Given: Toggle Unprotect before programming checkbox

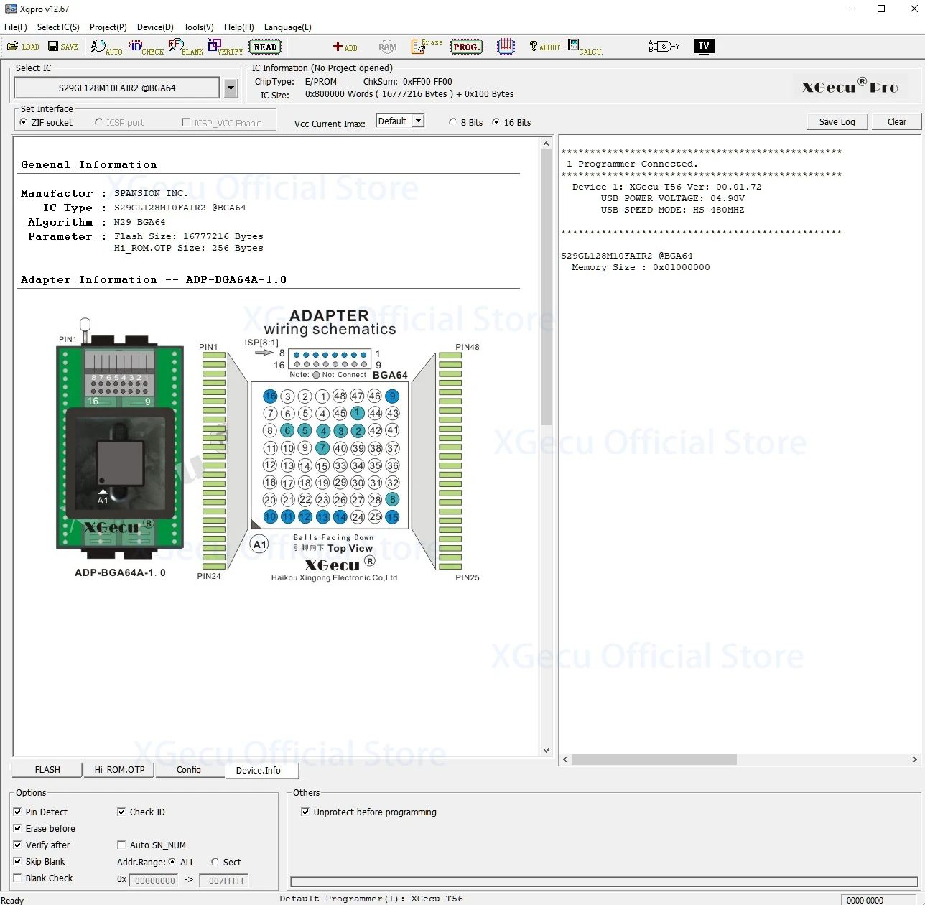Looking at the screenshot, I should [305, 812].
